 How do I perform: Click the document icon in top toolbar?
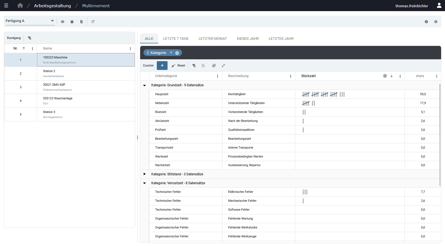point(81,22)
